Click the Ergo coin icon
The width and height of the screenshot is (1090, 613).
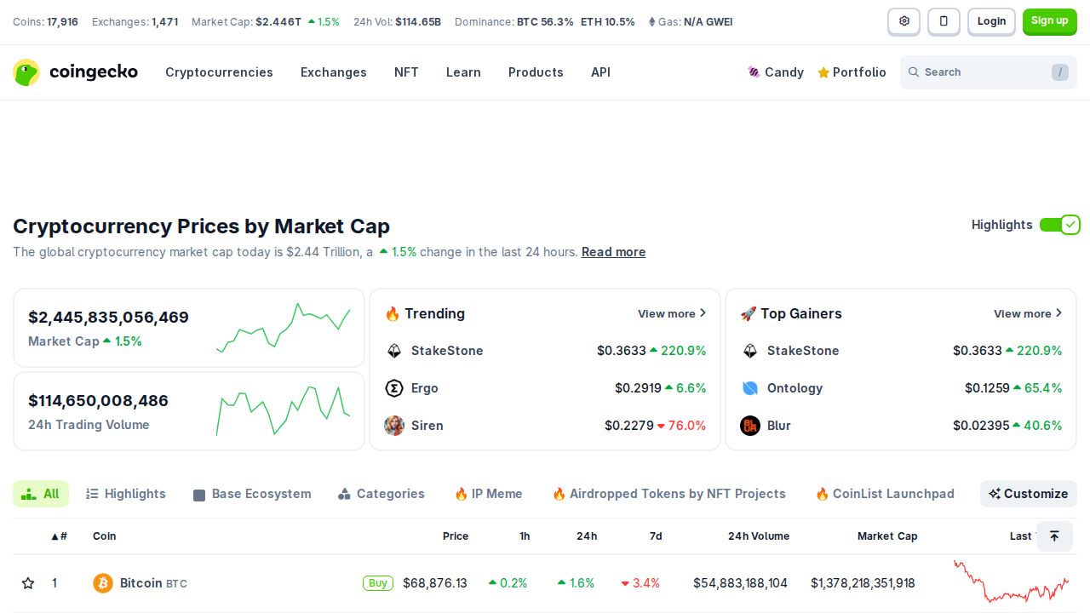tap(394, 388)
